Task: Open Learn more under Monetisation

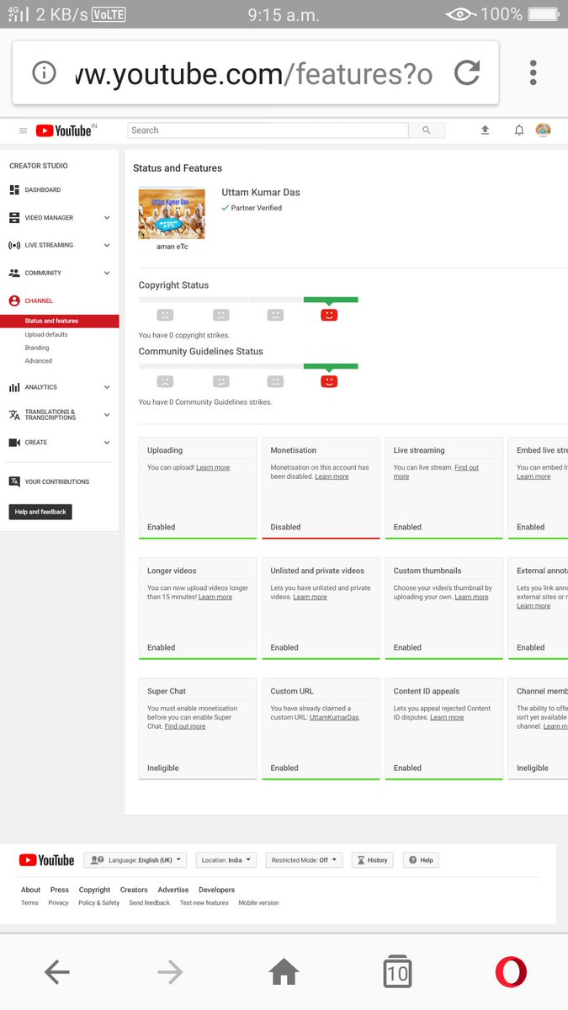Action: tap(332, 477)
